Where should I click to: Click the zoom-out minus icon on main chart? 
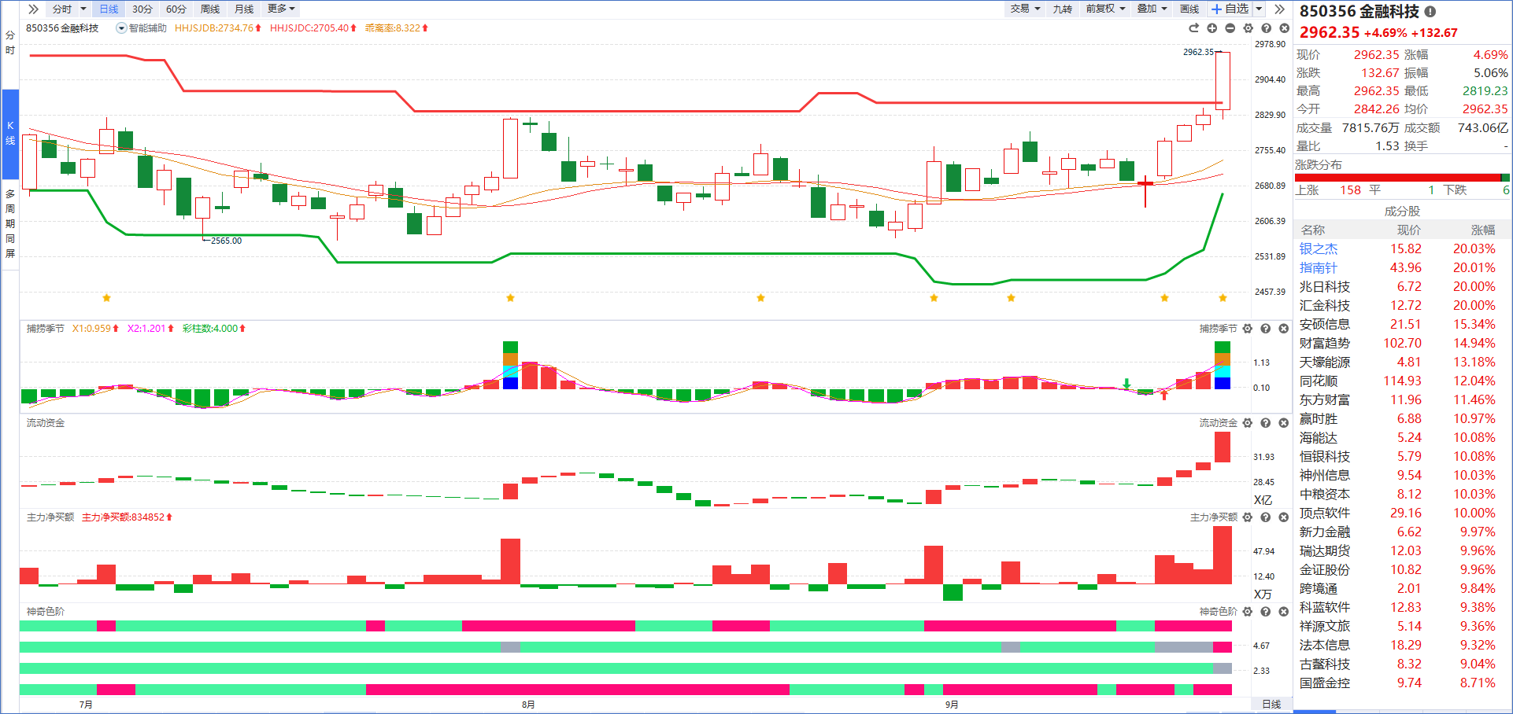click(x=1230, y=28)
